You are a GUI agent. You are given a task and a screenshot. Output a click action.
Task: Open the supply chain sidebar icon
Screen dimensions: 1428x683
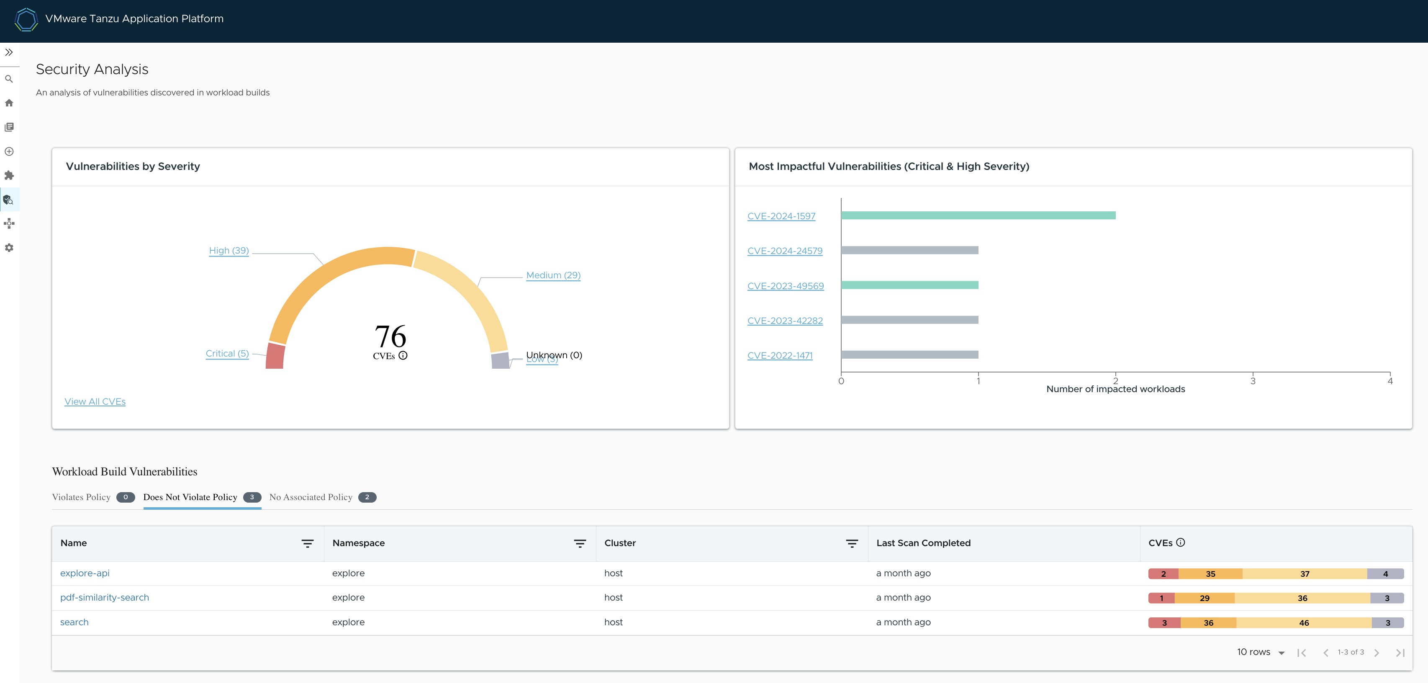click(9, 223)
